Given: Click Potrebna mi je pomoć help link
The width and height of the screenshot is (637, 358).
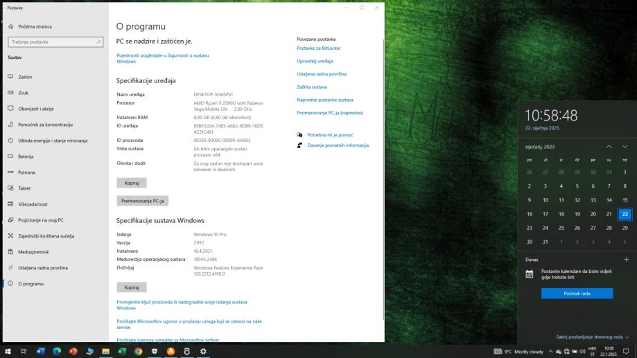Looking at the screenshot, I should point(330,135).
